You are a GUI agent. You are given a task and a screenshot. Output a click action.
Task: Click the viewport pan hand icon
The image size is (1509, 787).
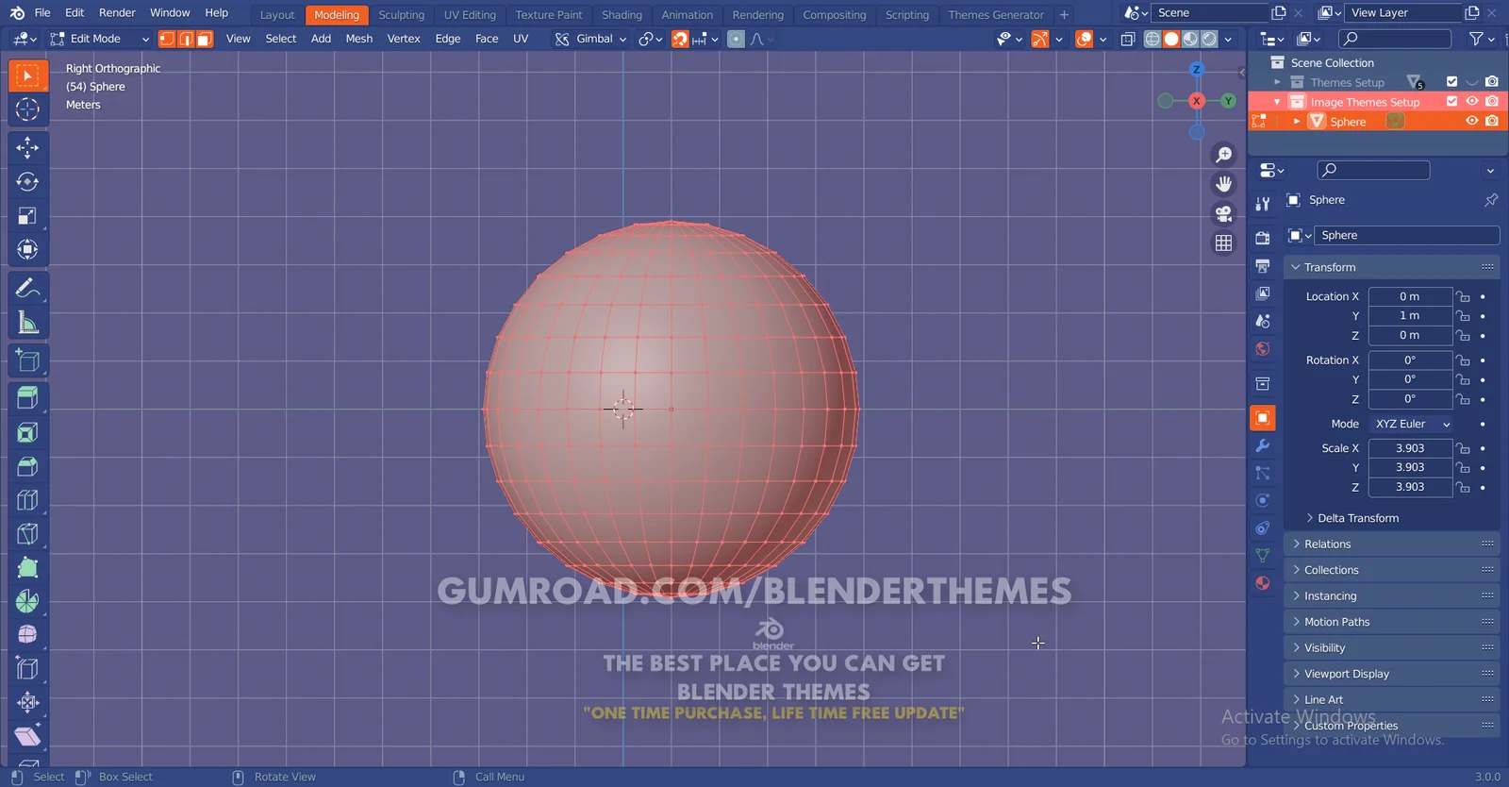(1223, 184)
